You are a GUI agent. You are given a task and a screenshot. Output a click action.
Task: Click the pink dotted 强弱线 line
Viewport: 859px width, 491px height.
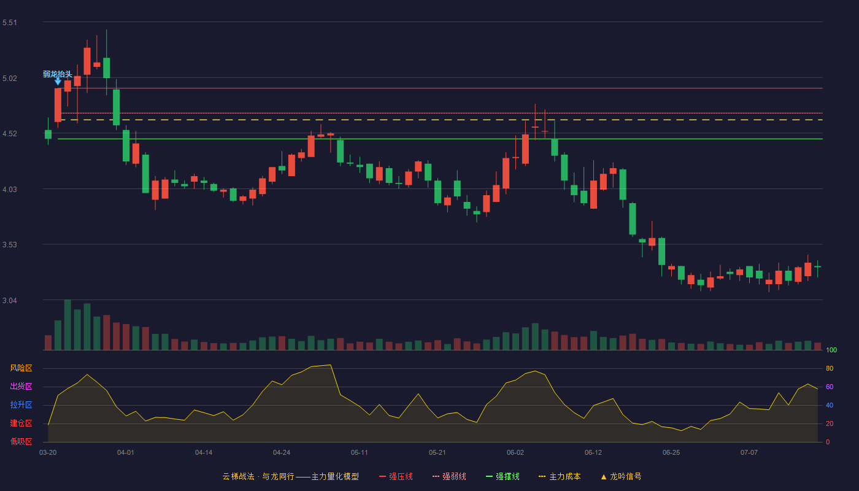[440, 113]
